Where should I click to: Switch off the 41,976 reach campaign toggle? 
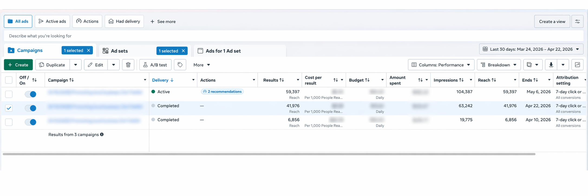(x=31, y=108)
